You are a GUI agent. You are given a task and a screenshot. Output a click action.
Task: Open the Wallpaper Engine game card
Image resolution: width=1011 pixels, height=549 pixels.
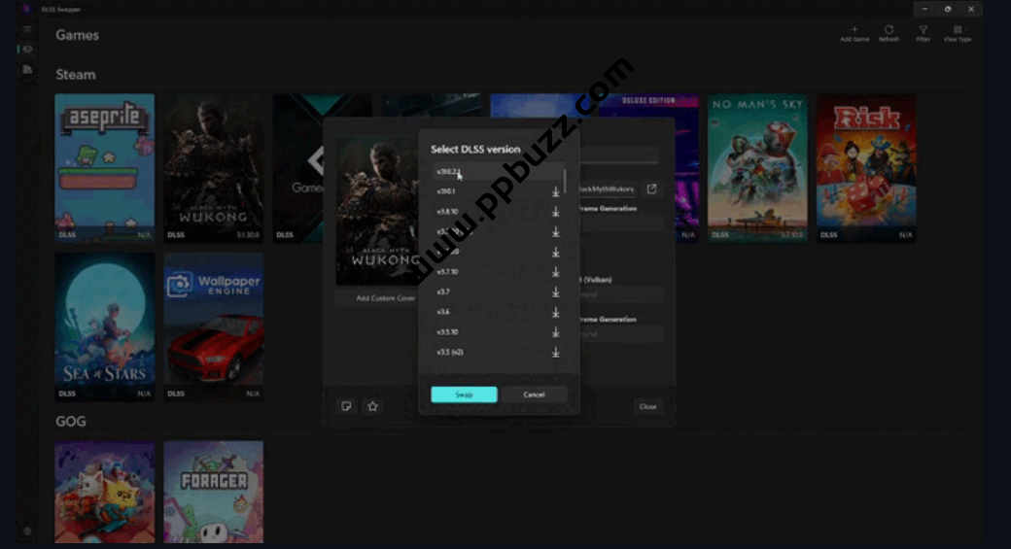tap(214, 326)
